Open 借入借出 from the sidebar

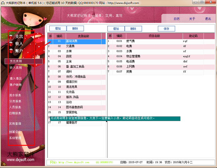tap(16, 78)
